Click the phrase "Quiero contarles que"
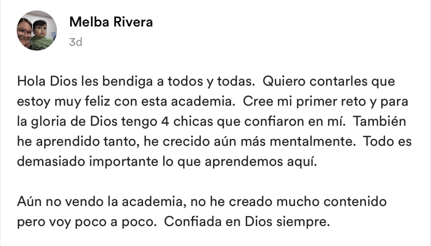Image resolution: width=431 pixels, height=246 pixels. point(329,81)
